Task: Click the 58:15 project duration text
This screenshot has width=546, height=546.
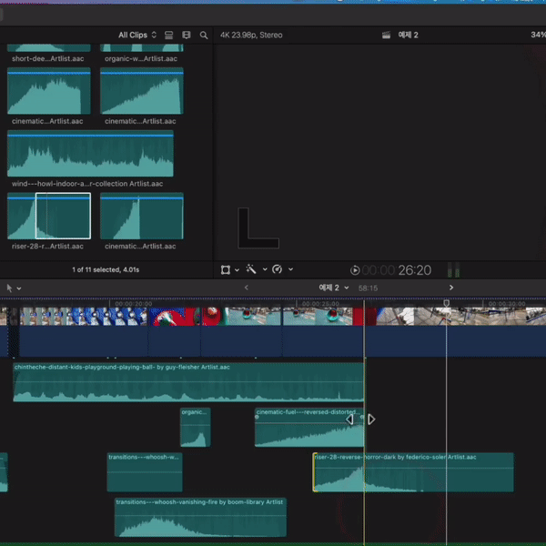Action: tap(368, 288)
